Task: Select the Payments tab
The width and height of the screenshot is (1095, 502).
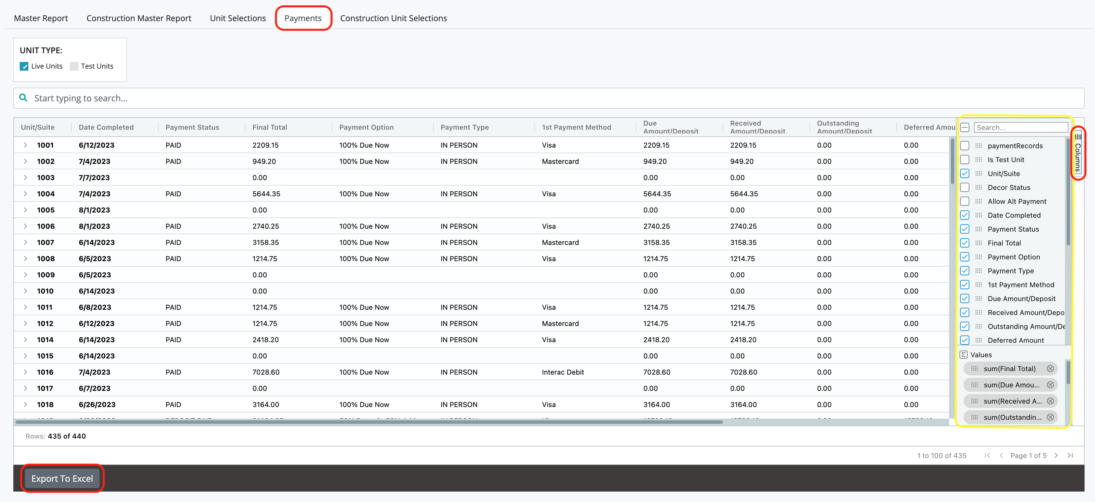Action: 303,18
